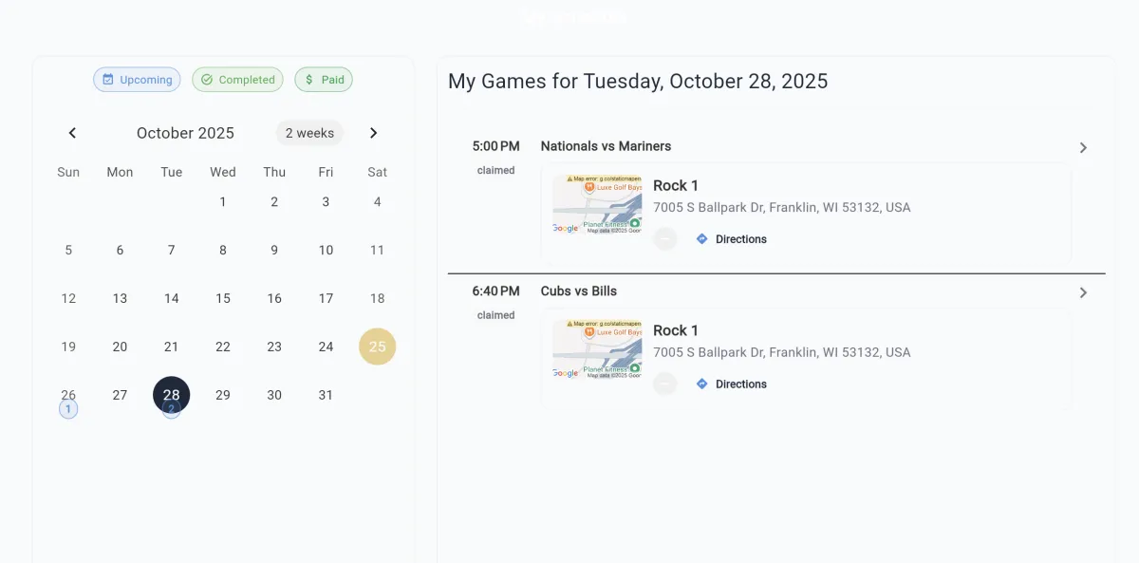Click the calendar icon on Upcoming chip
The image size is (1139, 563).
coord(108,80)
